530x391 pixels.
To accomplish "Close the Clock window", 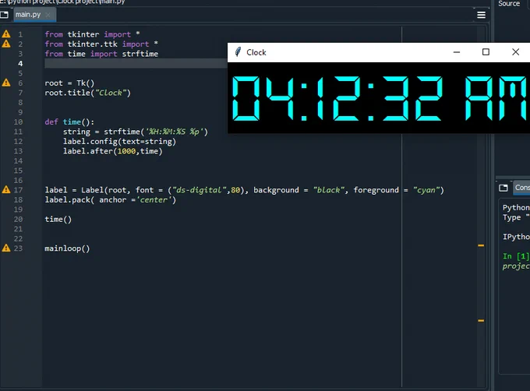I will point(515,52).
